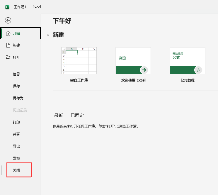Open the 打开 page in sidebar
This screenshot has width=218, height=195.
pyautogui.click(x=21, y=57)
